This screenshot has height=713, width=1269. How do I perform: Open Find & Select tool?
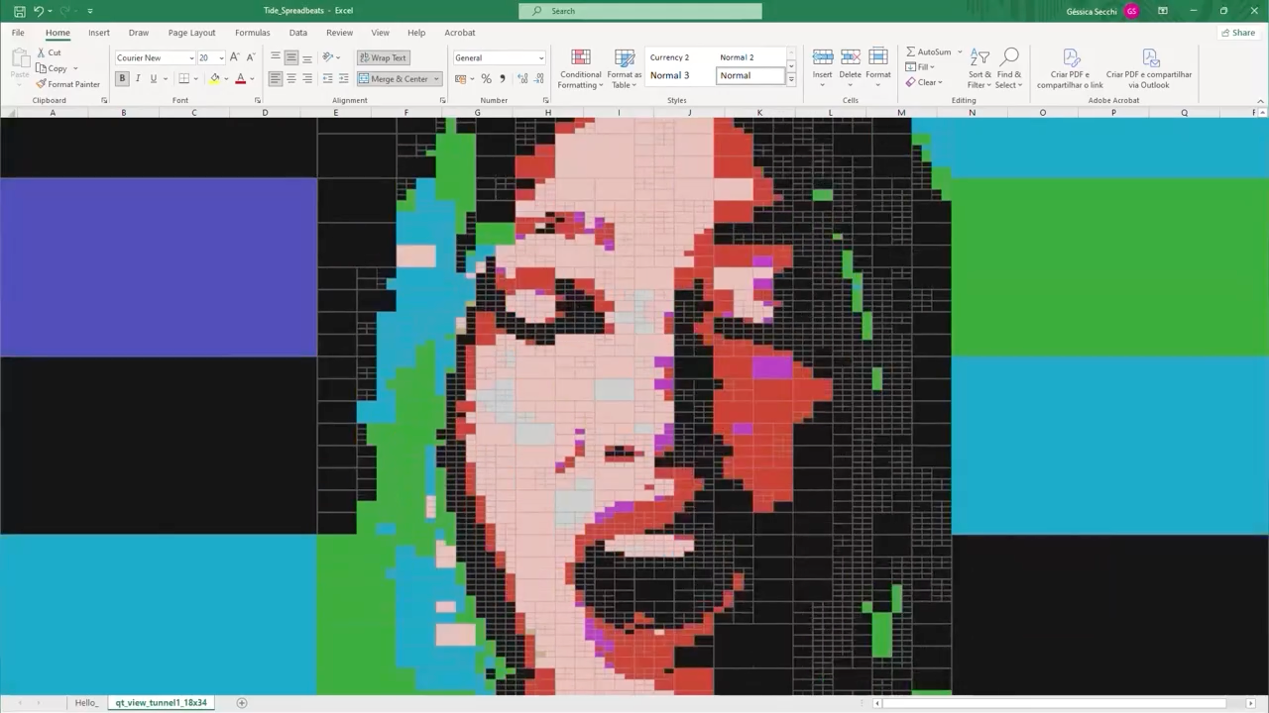(x=1009, y=69)
